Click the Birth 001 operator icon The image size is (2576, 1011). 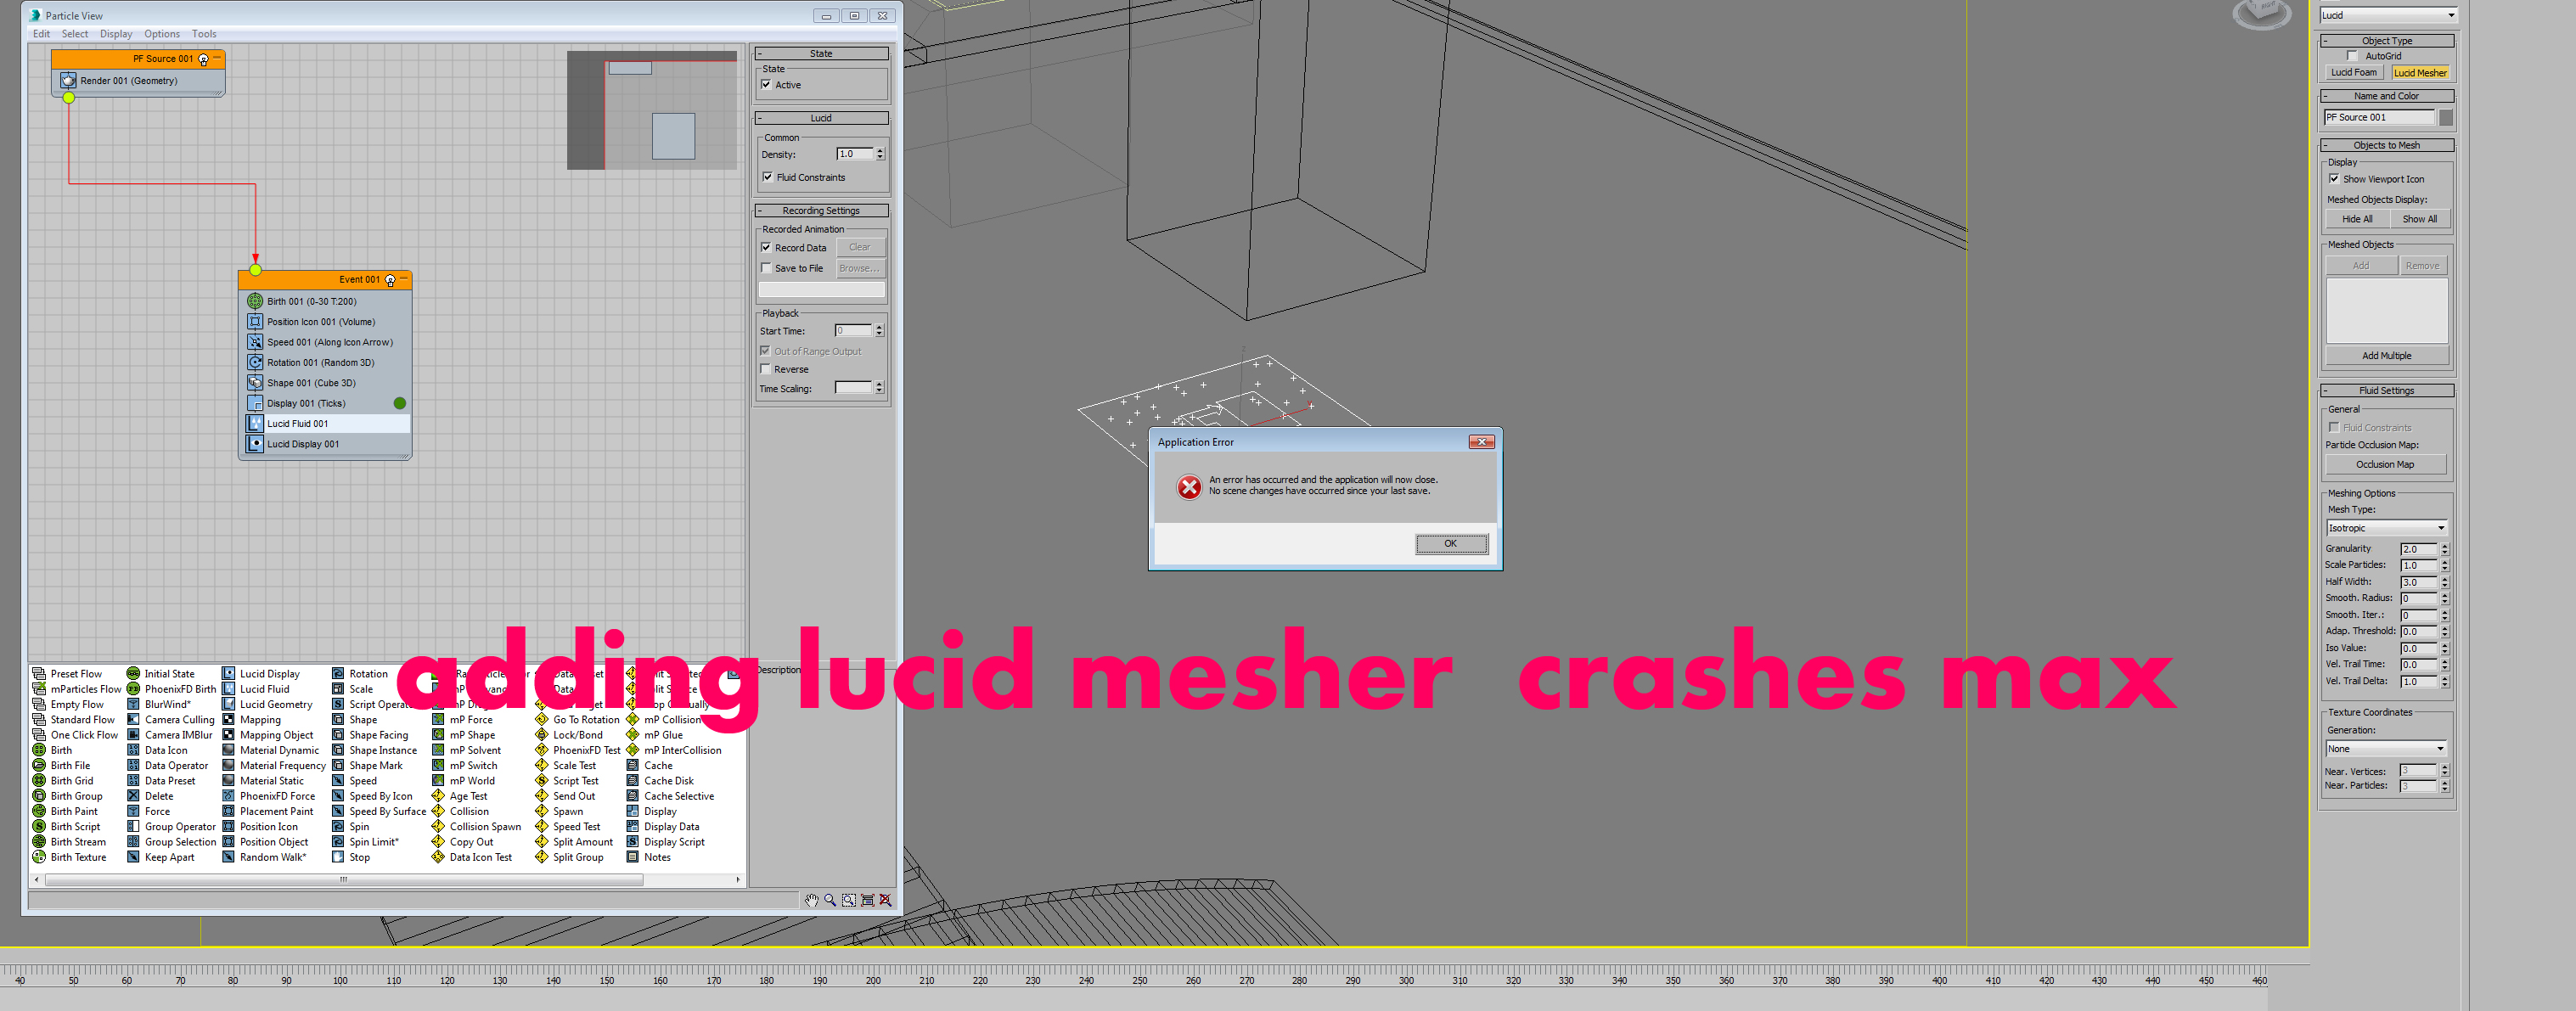pos(255,301)
